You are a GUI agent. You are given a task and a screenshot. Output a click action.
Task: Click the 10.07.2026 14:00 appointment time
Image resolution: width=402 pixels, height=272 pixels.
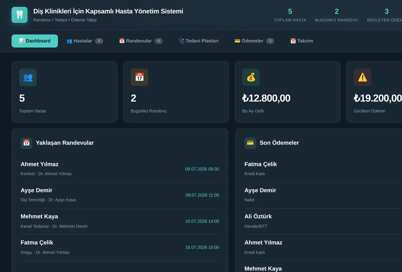[x=202, y=221]
